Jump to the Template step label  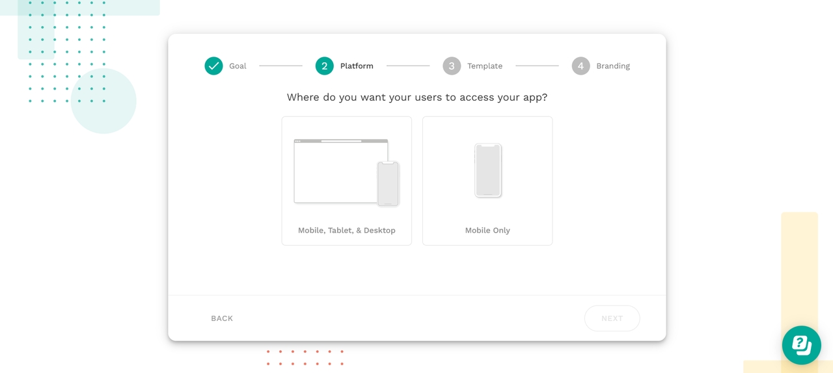coord(485,66)
